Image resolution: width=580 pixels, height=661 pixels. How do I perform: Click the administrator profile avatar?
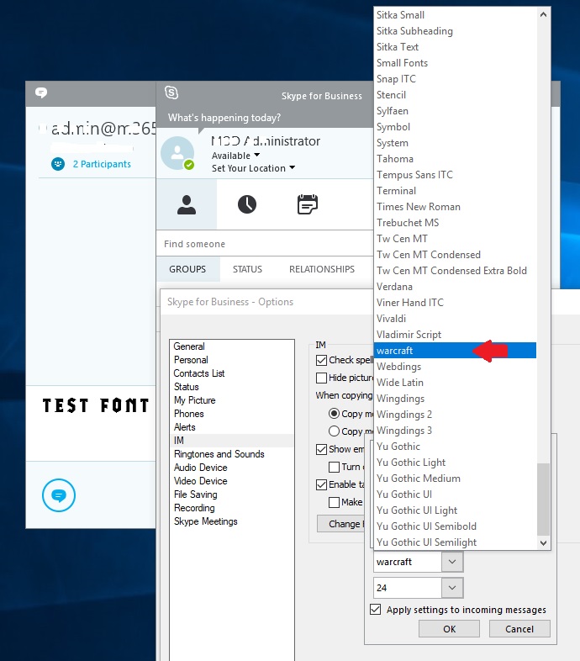tap(177, 153)
